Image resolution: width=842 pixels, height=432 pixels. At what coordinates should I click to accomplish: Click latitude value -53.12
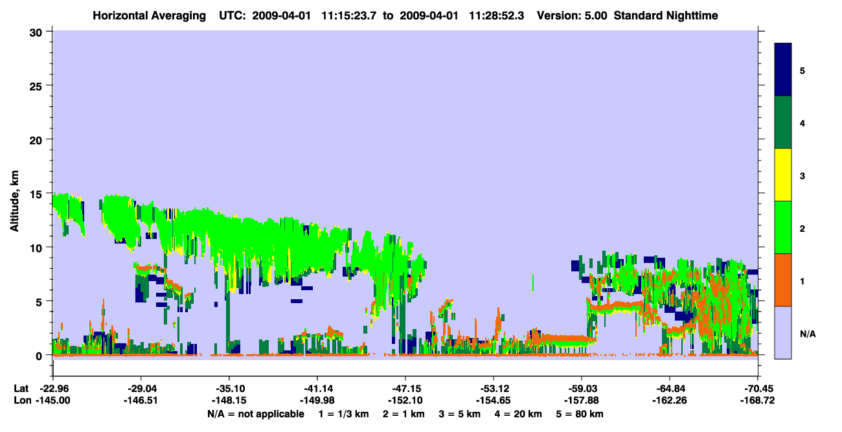(494, 389)
